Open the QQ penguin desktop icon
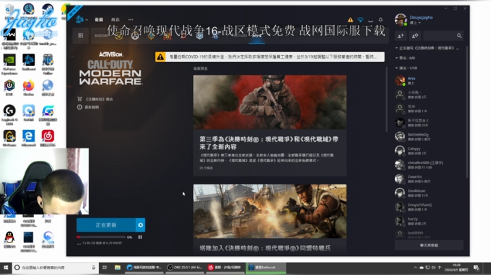 [10, 240]
